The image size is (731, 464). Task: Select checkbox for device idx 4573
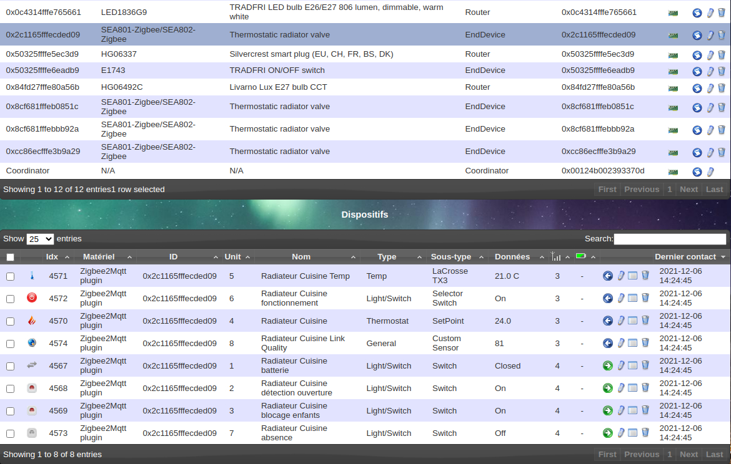(x=10, y=433)
